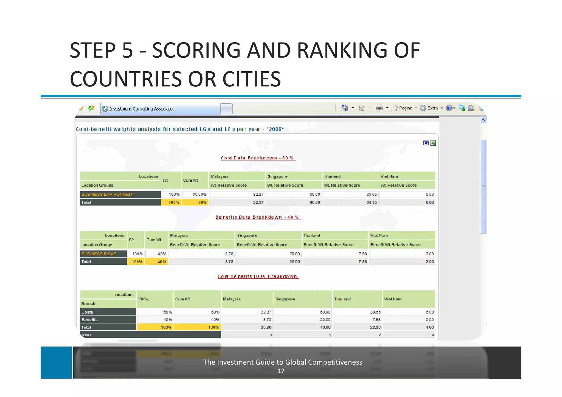Open the Benefits Data Breakdown - 40 % link

[x=258, y=217]
